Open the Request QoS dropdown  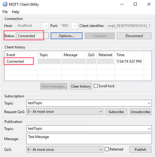click(x=65, y=112)
